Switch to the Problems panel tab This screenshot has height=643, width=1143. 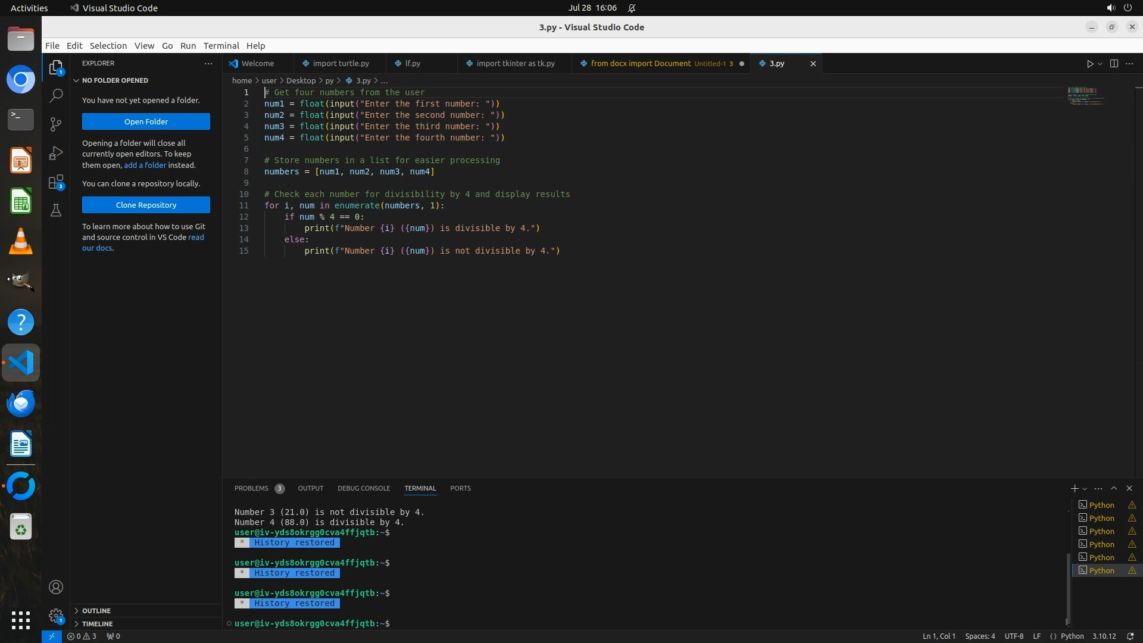[x=251, y=488]
